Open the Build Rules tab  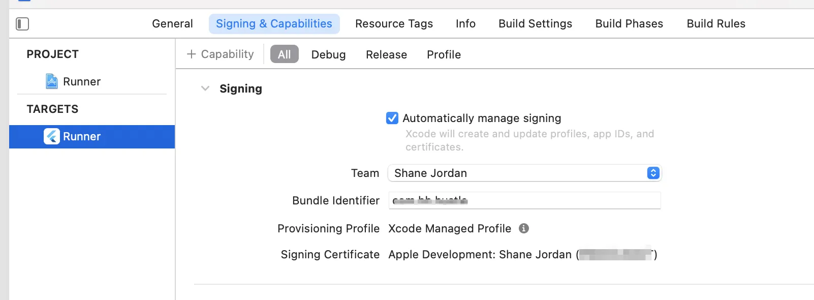click(715, 24)
